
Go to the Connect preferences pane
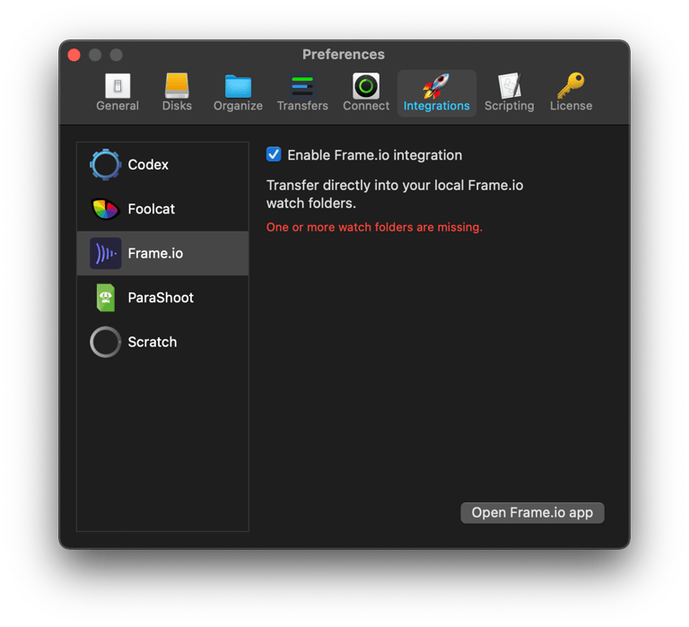tap(366, 93)
